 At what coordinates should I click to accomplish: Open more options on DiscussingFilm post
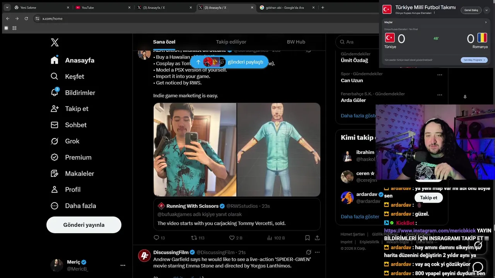click(317, 252)
